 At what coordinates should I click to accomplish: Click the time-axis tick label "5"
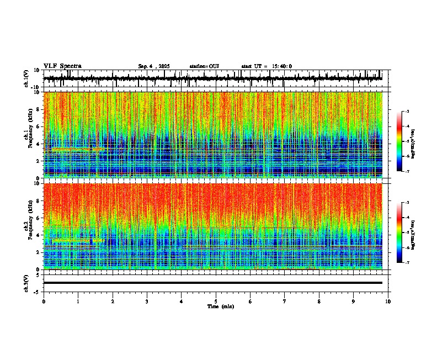(x=216, y=302)
